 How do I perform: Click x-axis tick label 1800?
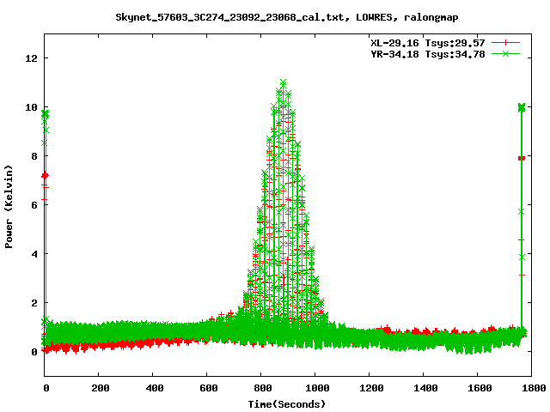(x=534, y=388)
